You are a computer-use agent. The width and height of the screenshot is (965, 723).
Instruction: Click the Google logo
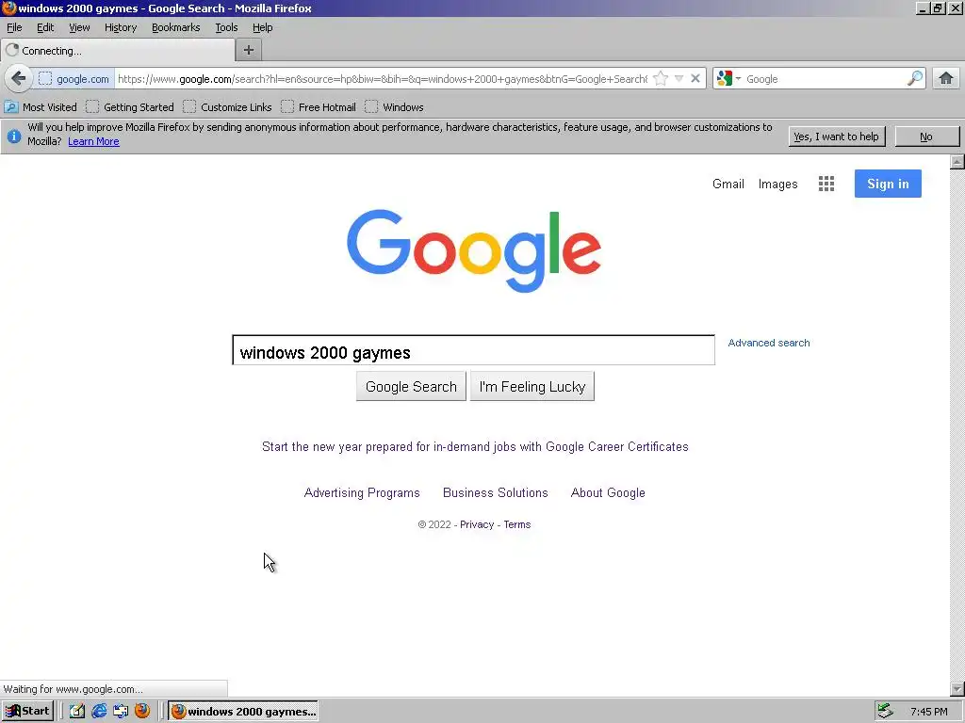[474, 250]
